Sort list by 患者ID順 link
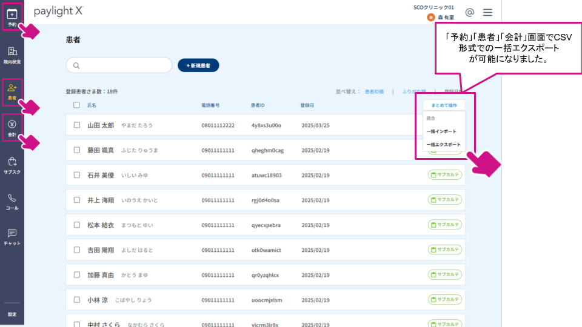 [x=374, y=91]
